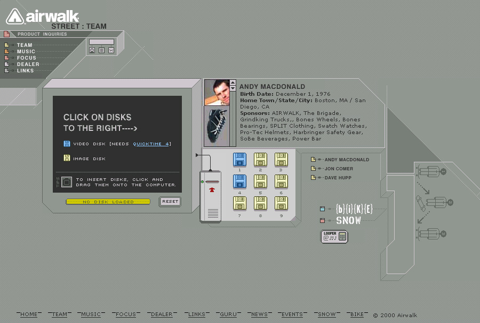The width and height of the screenshot is (480, 323).
Task: Click the orange page icon beside MUSIC
Action: tap(6, 51)
